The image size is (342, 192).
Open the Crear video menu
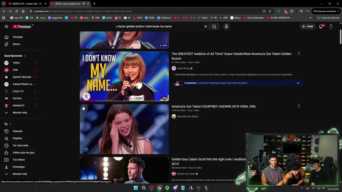(x=307, y=26)
